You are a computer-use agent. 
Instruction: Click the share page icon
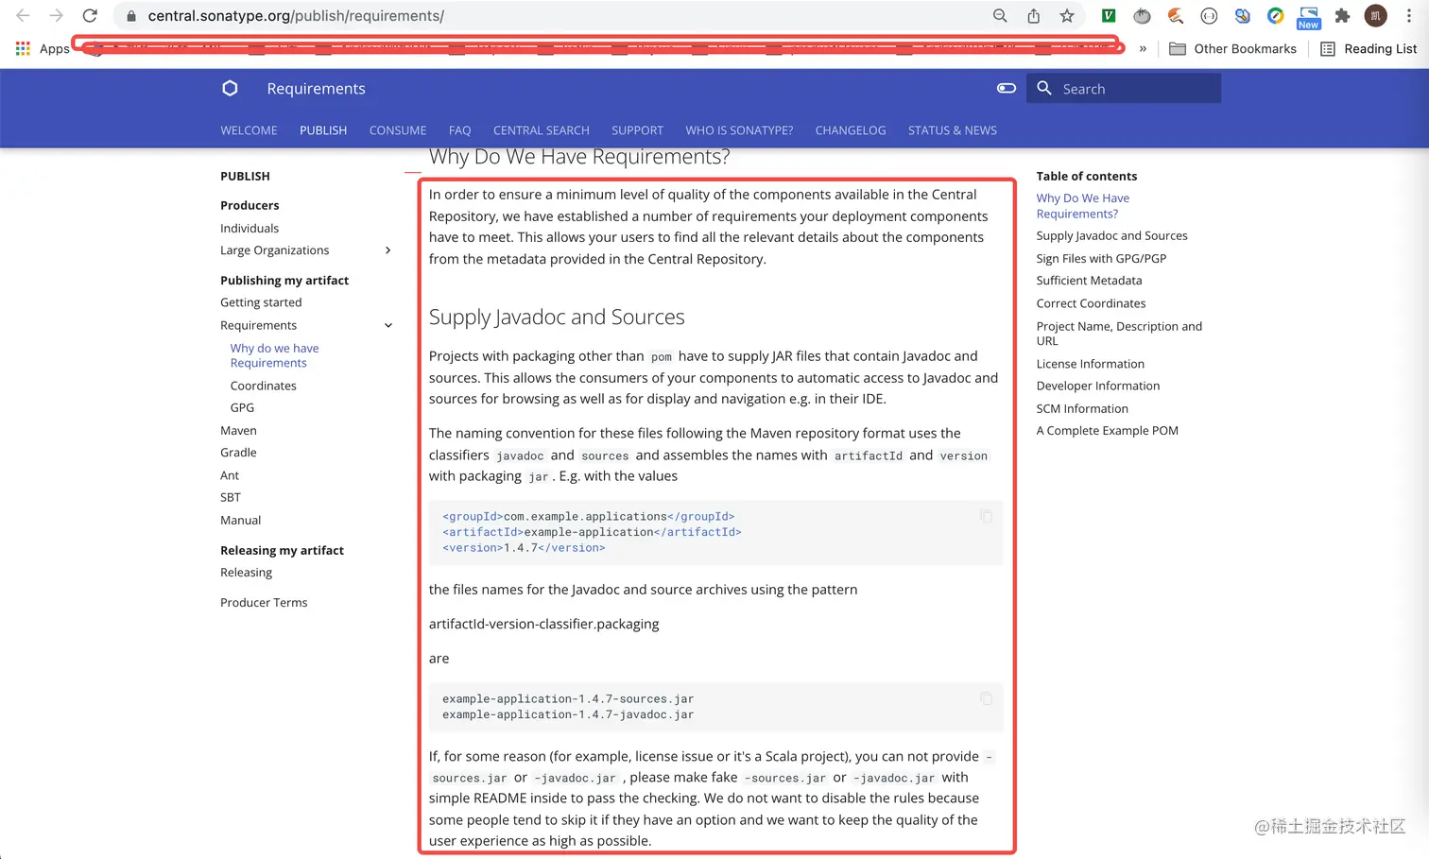click(x=1033, y=16)
